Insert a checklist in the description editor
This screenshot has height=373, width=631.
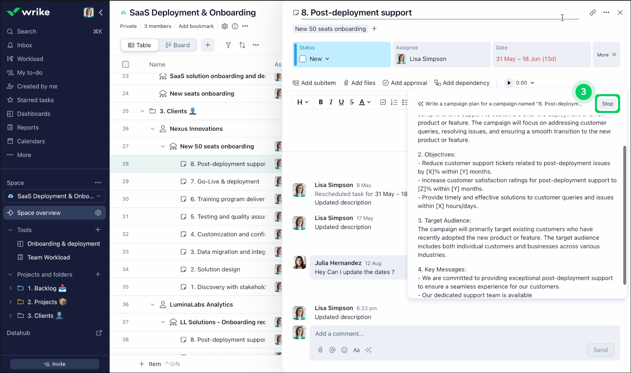[x=383, y=102]
